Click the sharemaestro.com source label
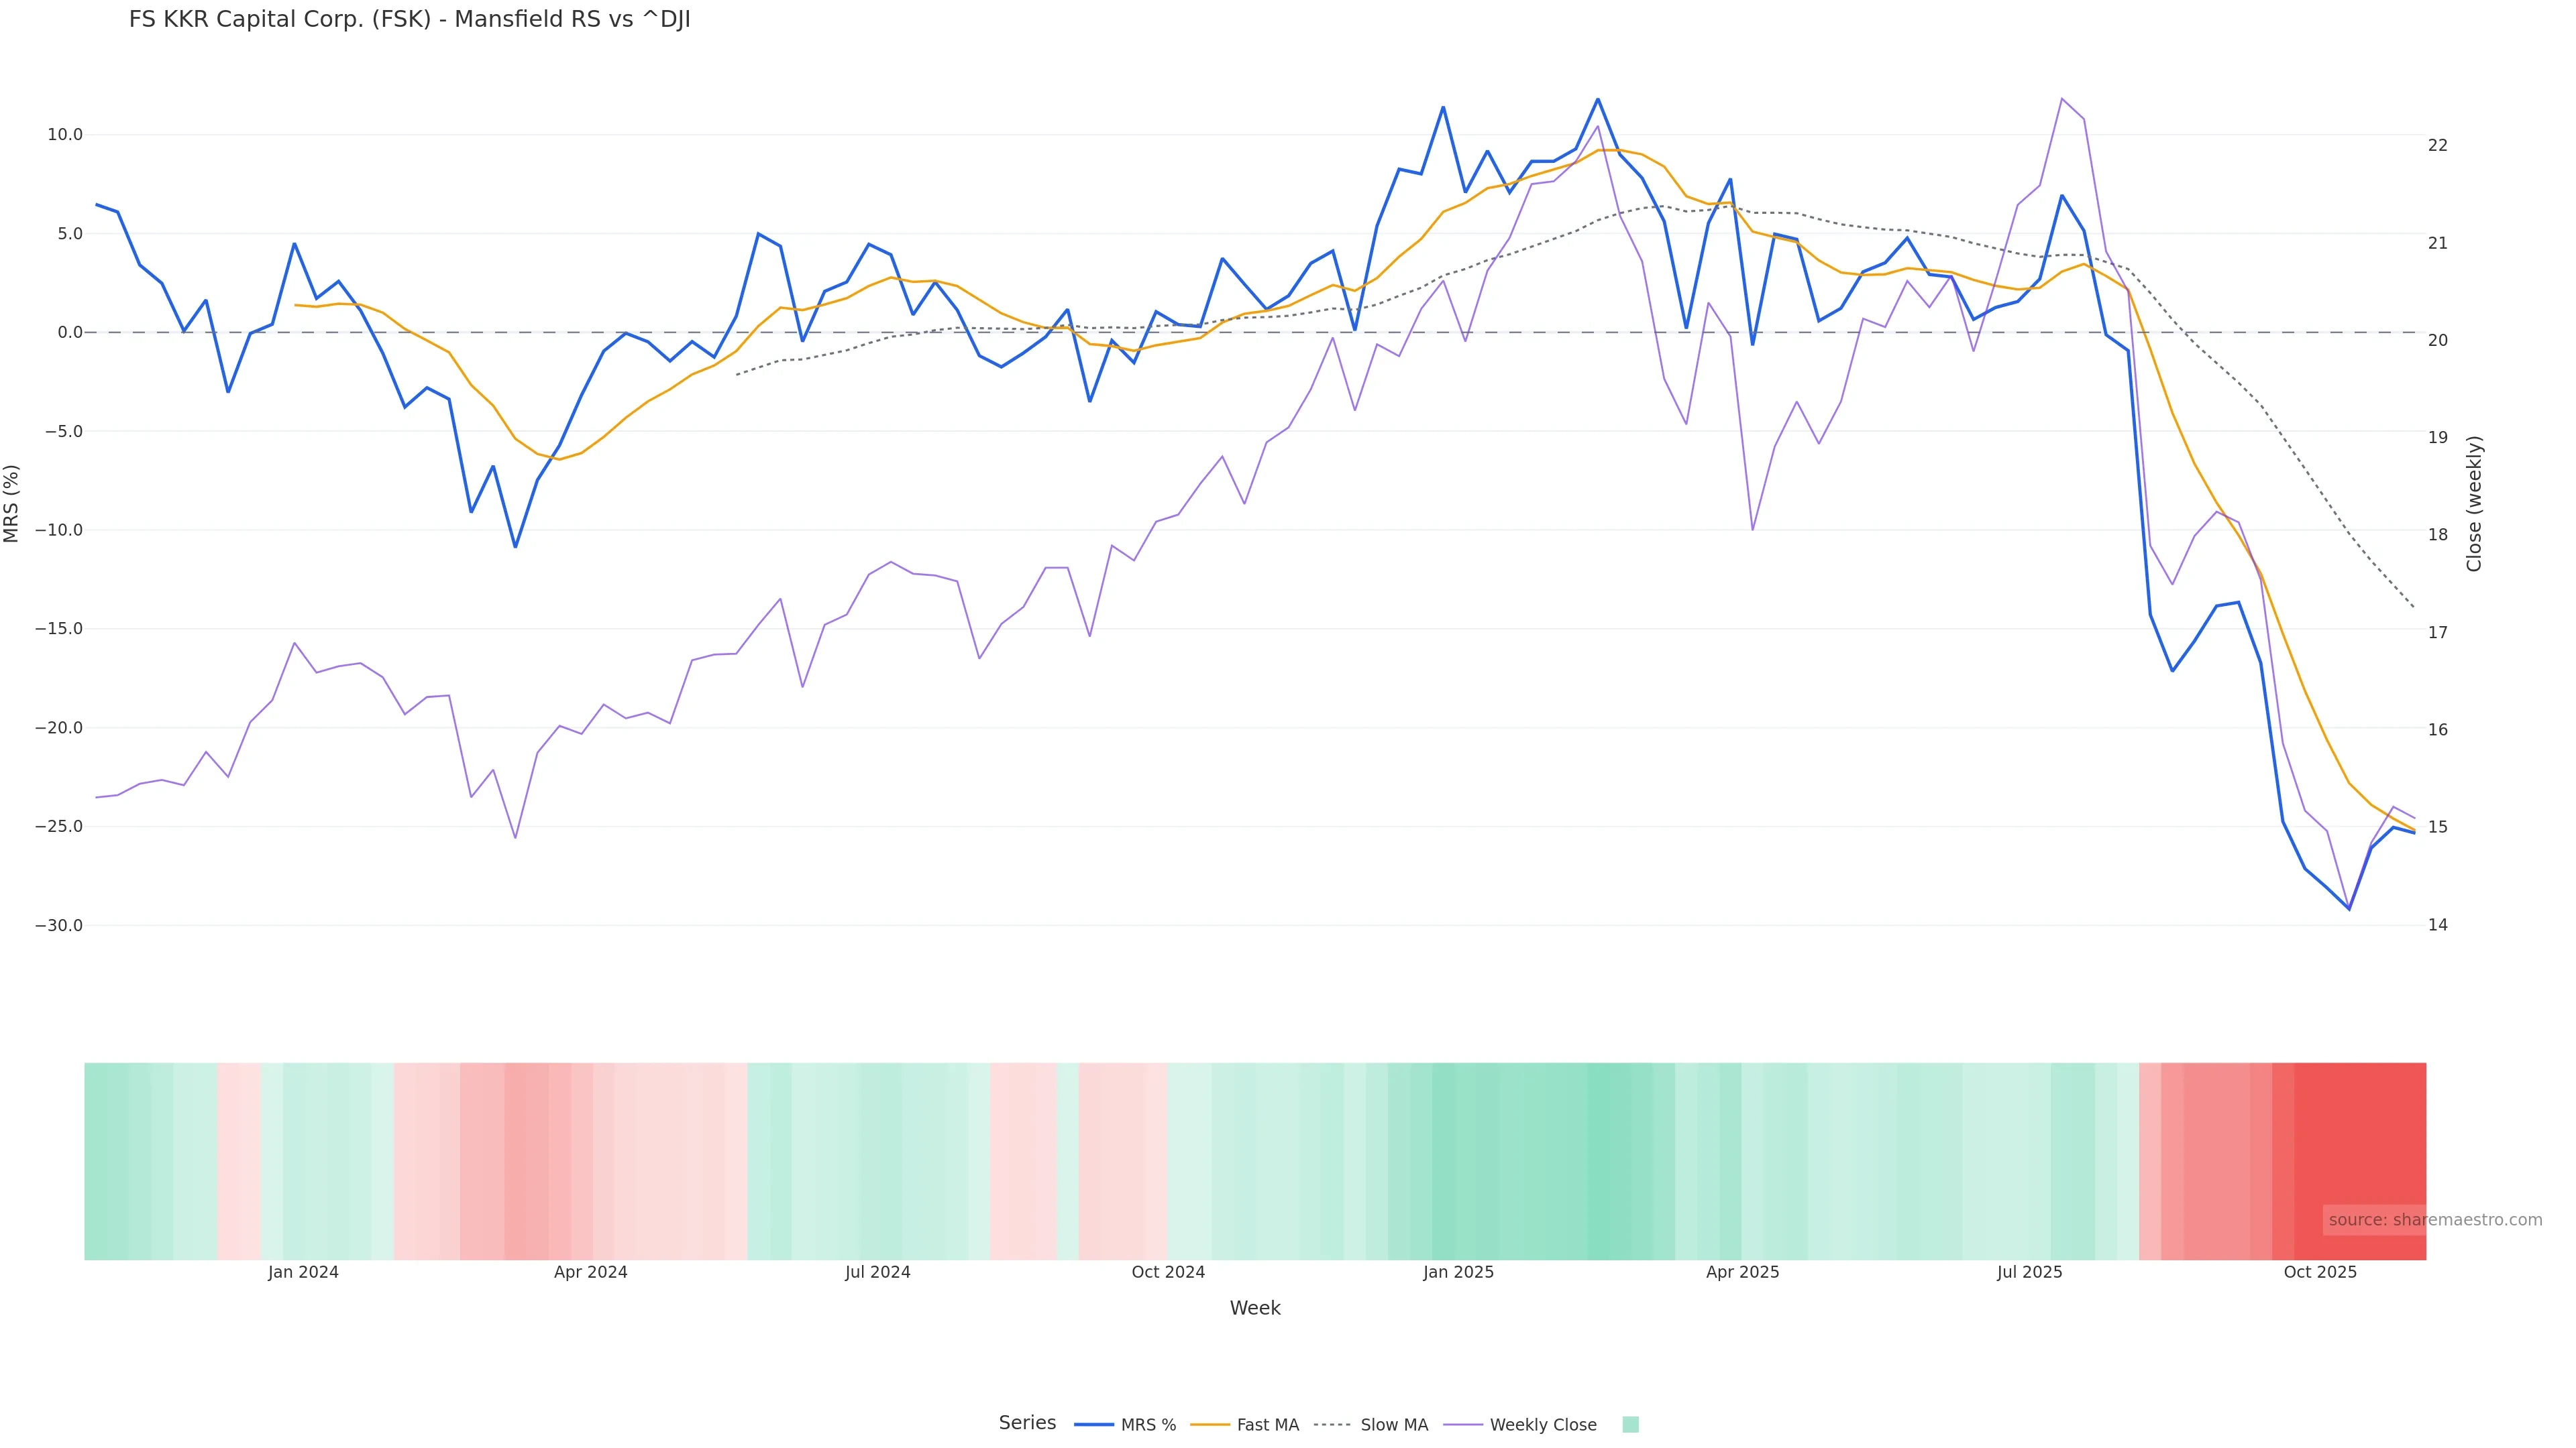 point(2435,1220)
